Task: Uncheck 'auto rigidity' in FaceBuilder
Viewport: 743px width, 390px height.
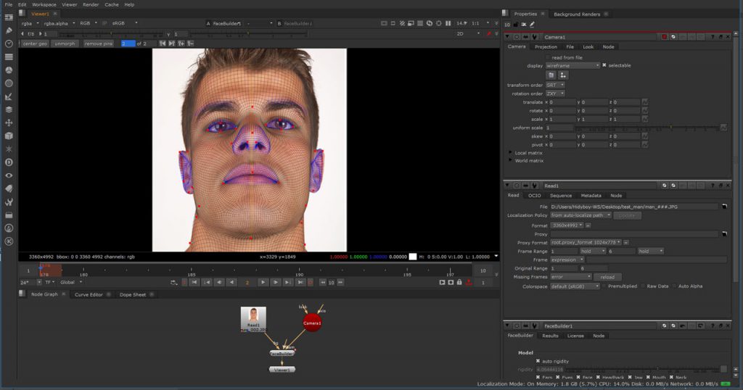Action: (x=538, y=361)
